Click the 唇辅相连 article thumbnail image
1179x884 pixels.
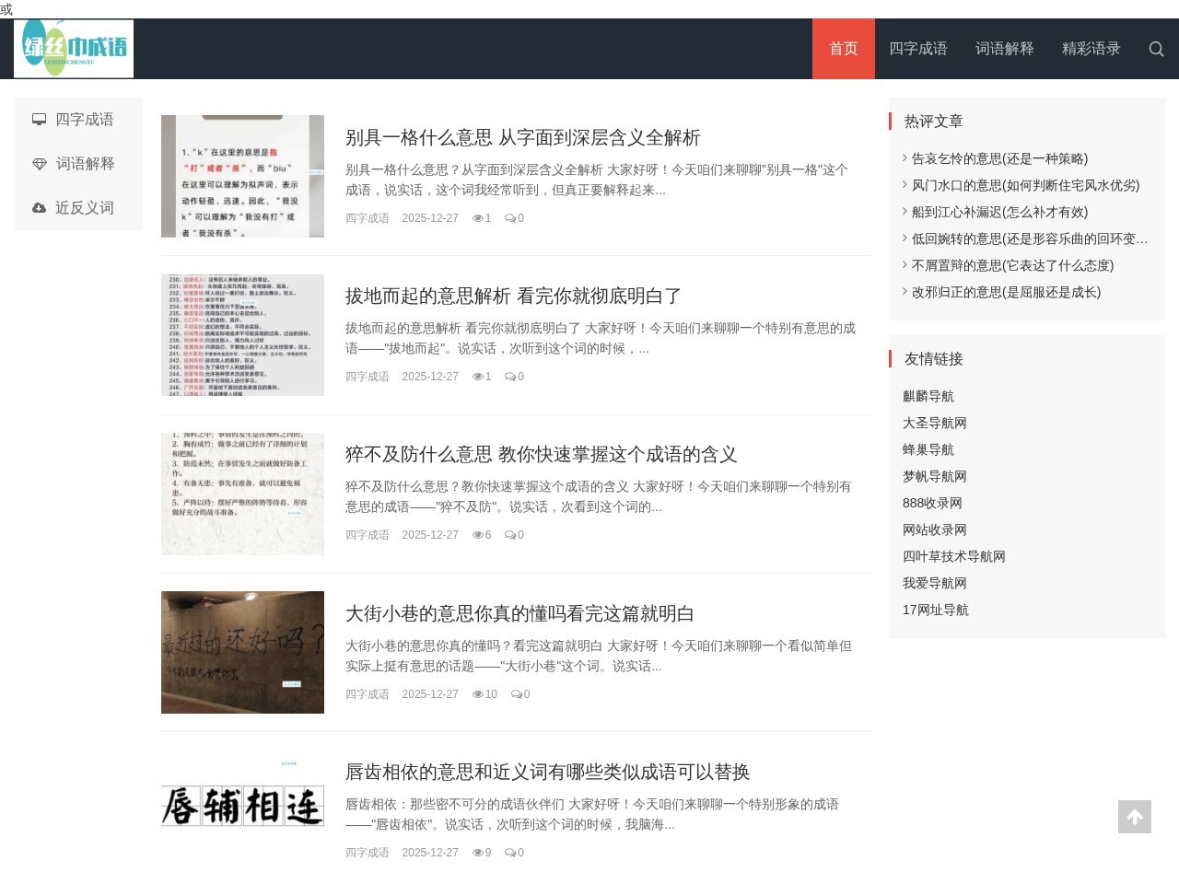click(242, 806)
